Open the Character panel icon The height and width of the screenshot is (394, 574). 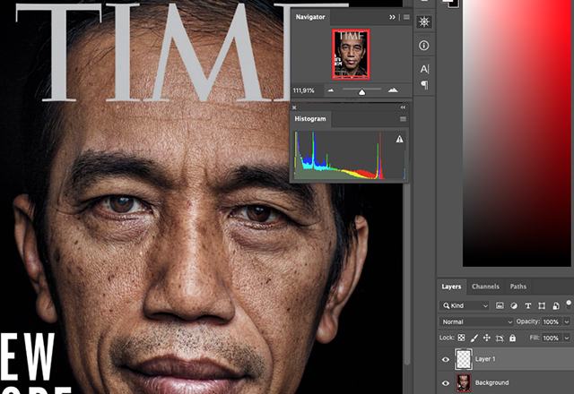coord(424,69)
